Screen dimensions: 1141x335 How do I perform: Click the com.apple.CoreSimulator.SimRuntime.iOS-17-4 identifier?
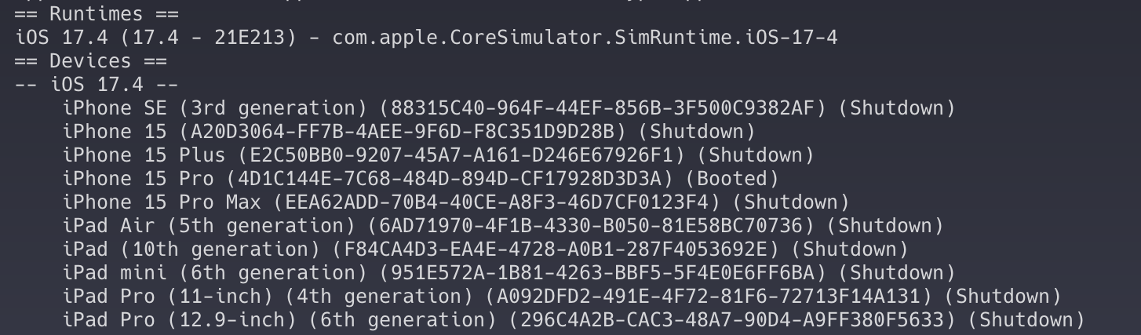pos(585,38)
